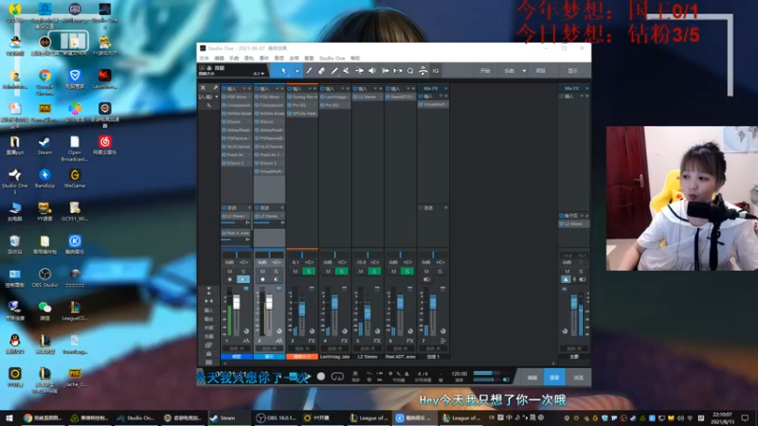Image resolution: width=758 pixels, height=426 pixels.
Task: Open Bandizip desktop icon
Action: pyautogui.click(x=45, y=179)
